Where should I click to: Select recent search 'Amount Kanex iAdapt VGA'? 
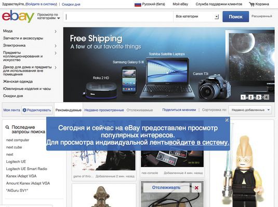28,184
